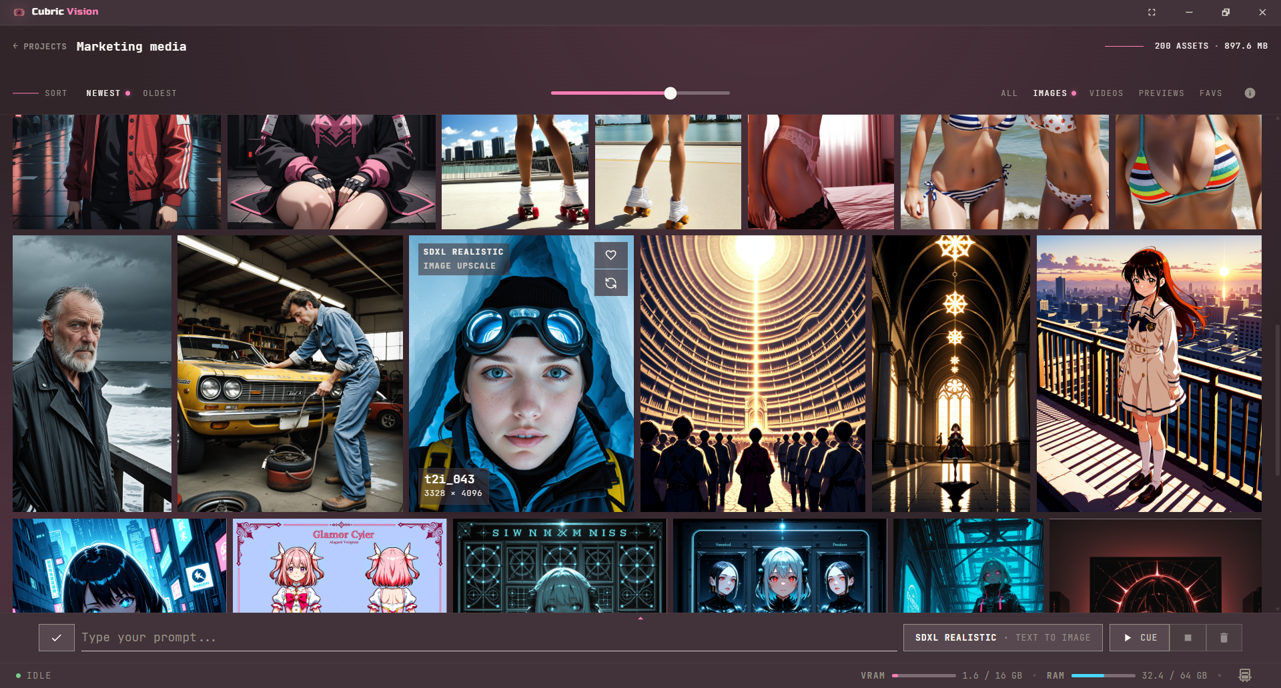Open the console icon in status bar

1244,675
